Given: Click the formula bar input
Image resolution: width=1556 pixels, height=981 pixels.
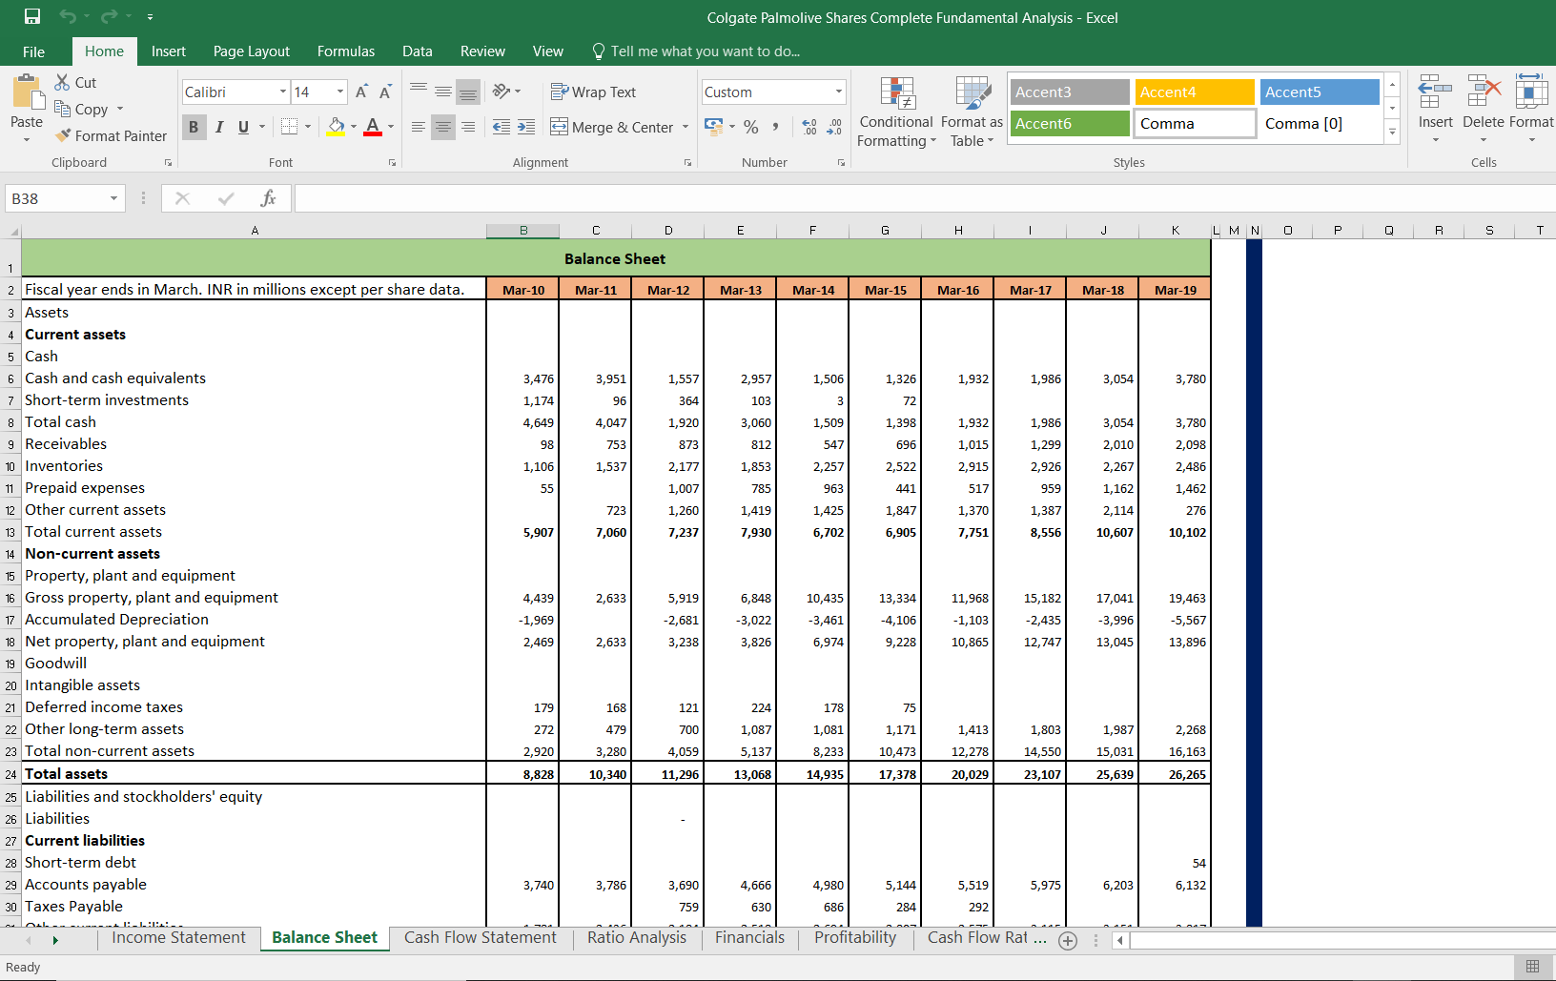Looking at the screenshot, I should pos(925,198).
